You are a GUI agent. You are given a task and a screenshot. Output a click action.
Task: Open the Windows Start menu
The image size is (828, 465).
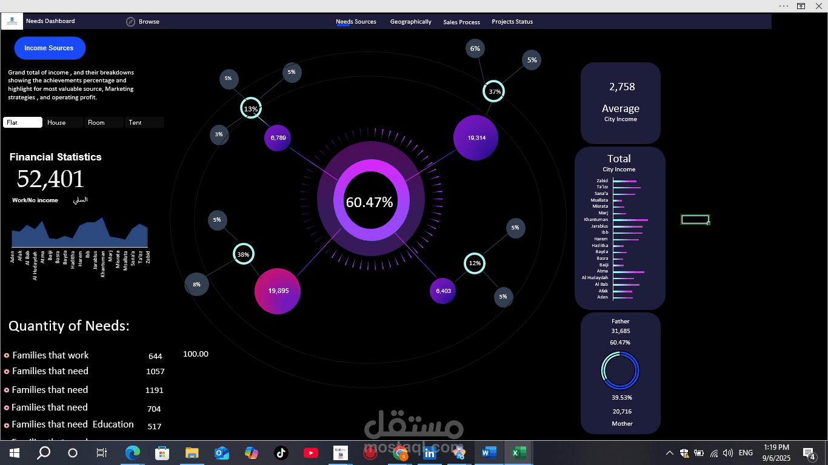point(15,452)
